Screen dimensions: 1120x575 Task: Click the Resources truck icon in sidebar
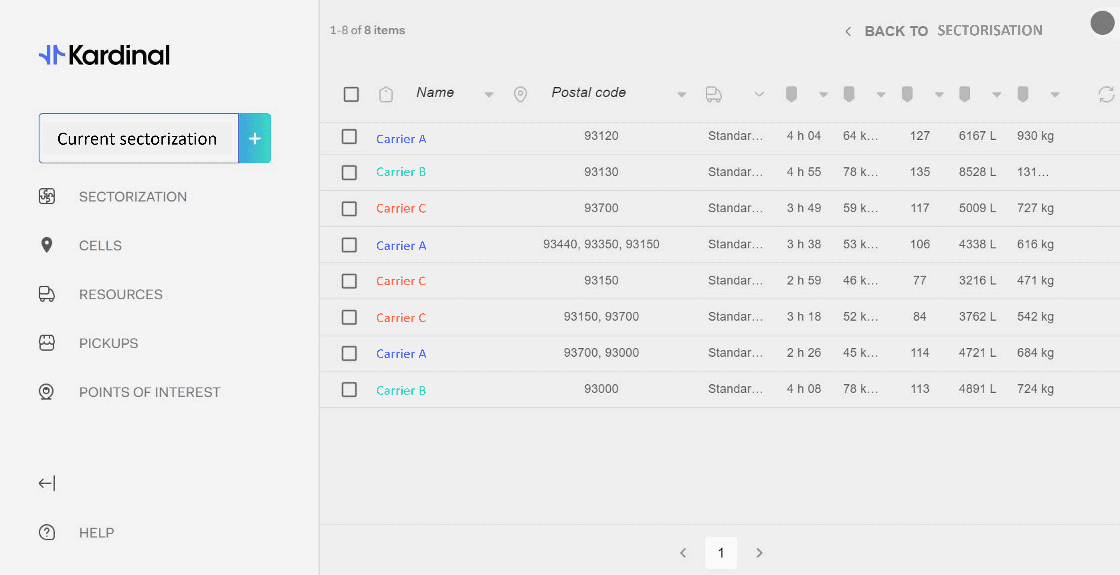46,294
